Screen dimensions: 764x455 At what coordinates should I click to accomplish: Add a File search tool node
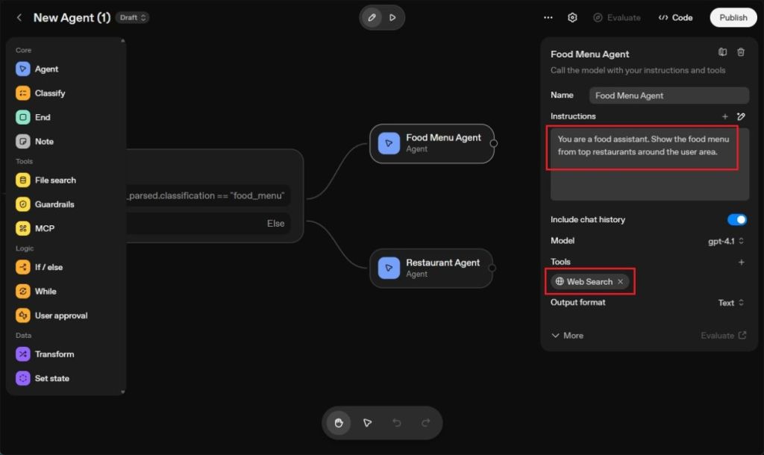[x=54, y=180]
